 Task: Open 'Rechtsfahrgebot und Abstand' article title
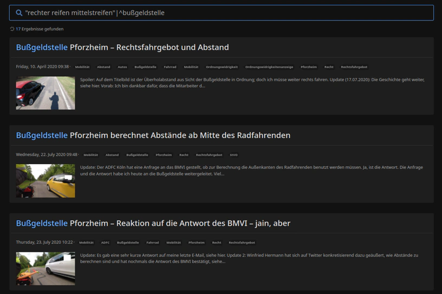pos(122,47)
